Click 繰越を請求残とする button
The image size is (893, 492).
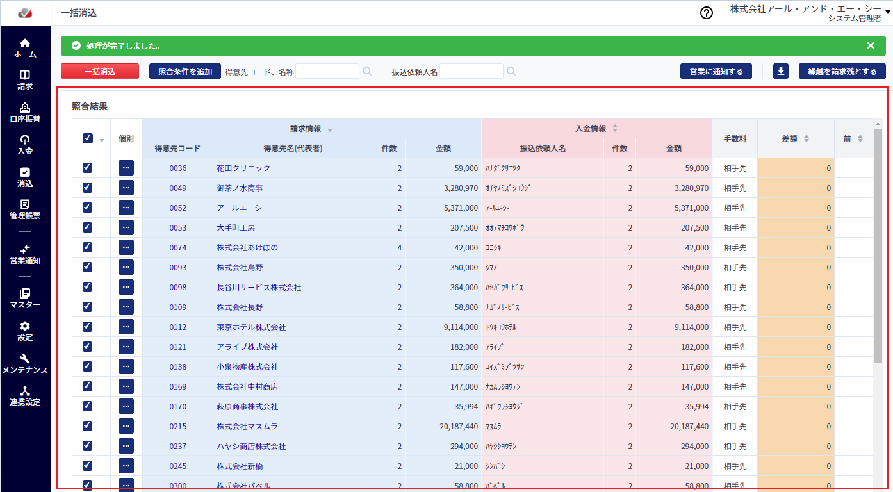(x=842, y=71)
